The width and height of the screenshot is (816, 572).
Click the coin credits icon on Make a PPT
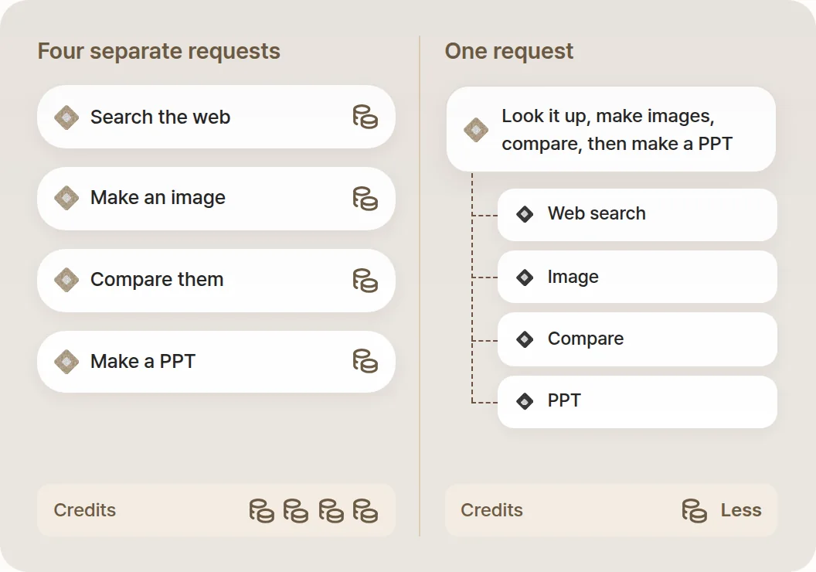click(x=365, y=361)
